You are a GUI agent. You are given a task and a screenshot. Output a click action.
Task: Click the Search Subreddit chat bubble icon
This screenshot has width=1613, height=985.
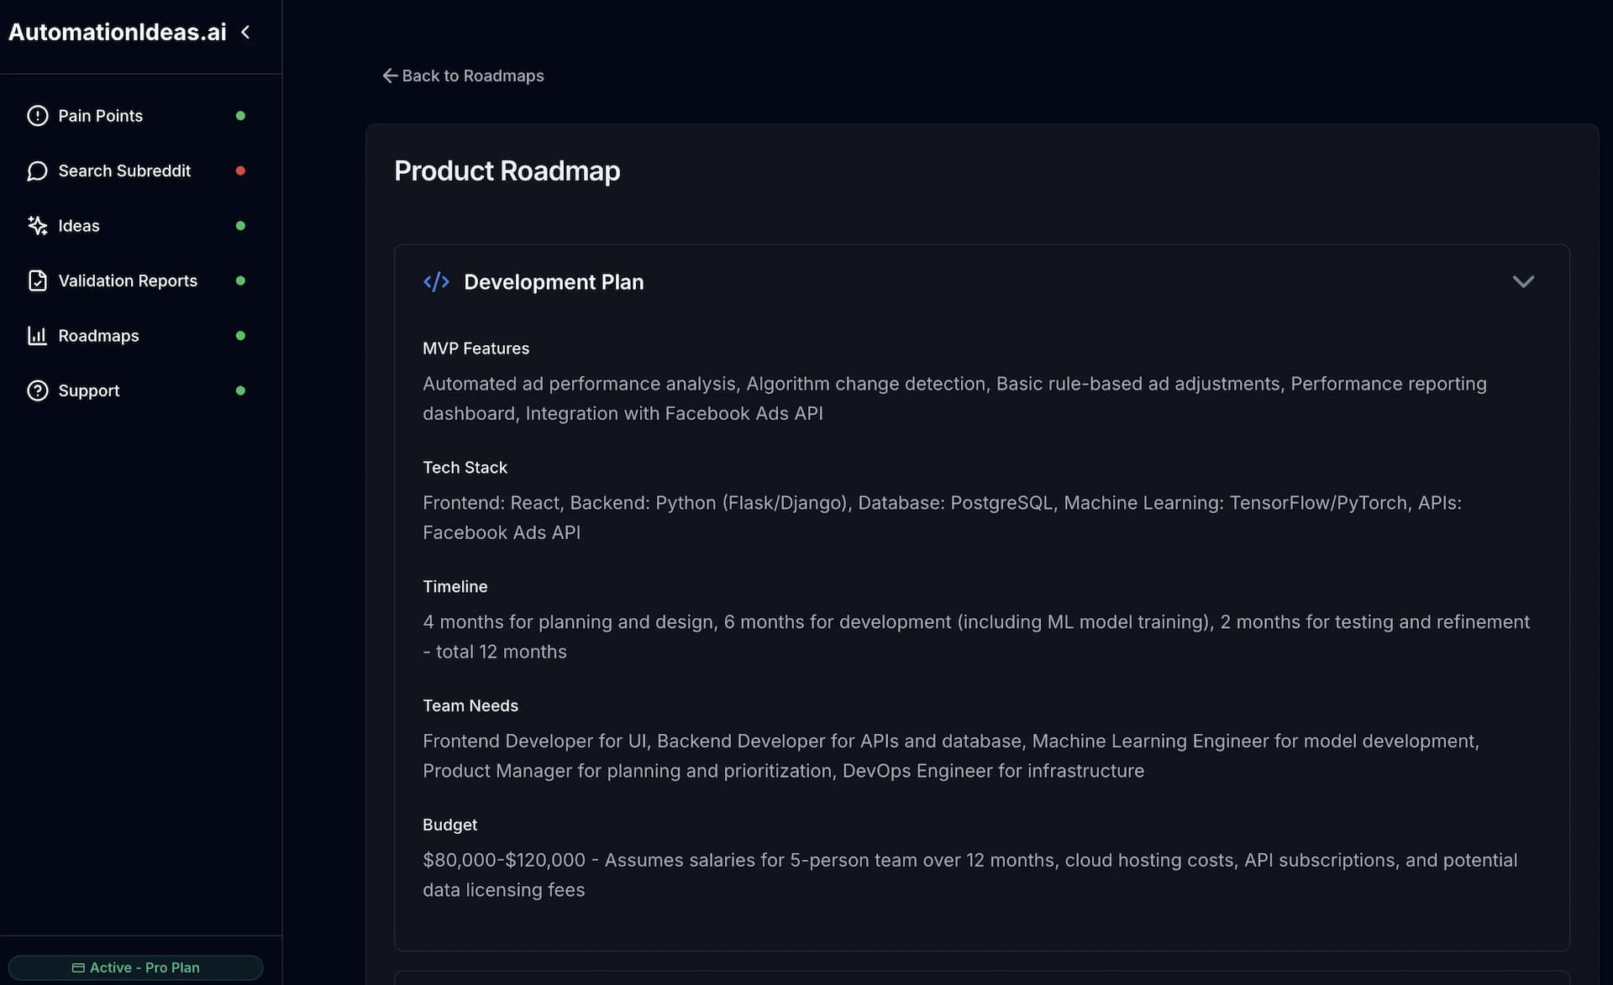pyautogui.click(x=38, y=171)
